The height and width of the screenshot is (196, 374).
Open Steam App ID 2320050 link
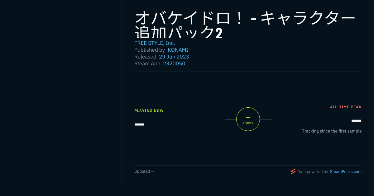pos(174,63)
